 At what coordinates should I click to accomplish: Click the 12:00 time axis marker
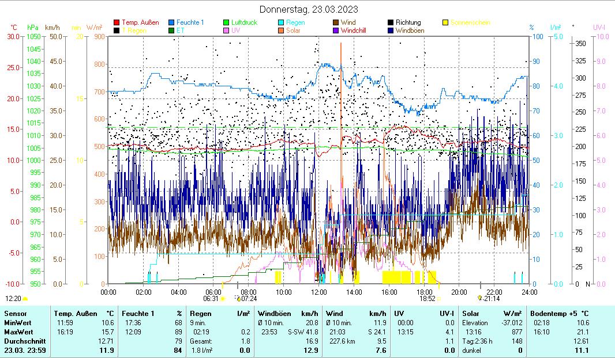click(x=319, y=291)
